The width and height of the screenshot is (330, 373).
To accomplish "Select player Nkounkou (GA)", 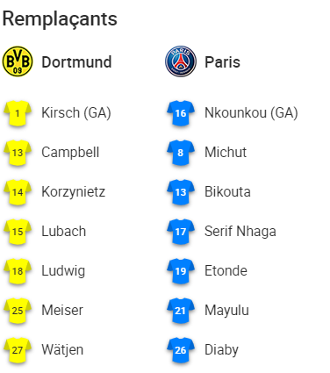I will [x=251, y=113].
